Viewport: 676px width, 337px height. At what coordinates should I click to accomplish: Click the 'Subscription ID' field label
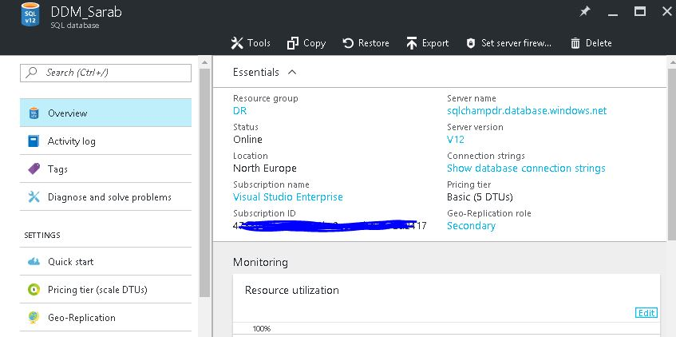coord(264,213)
